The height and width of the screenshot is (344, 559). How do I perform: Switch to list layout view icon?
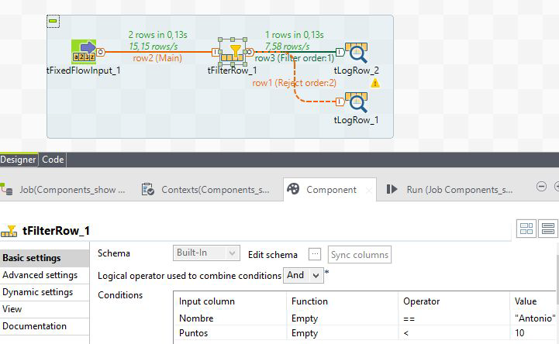[548, 229]
